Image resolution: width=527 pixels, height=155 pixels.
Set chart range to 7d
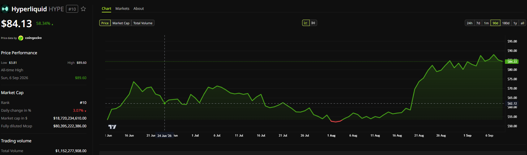coord(478,23)
